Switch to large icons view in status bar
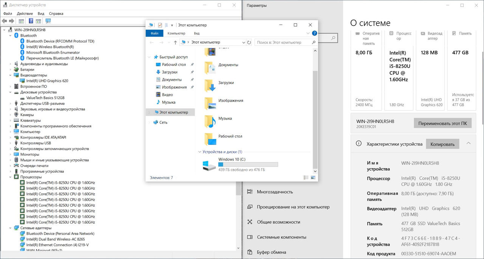 point(313,178)
